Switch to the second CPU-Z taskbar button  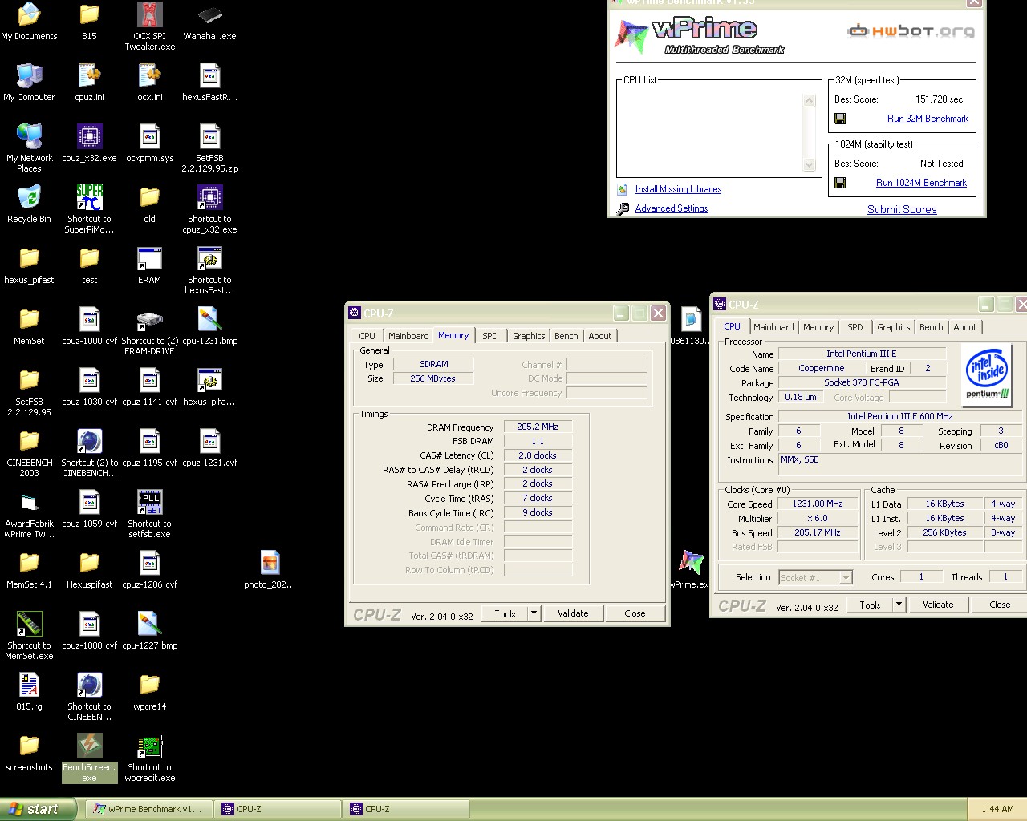pos(405,809)
